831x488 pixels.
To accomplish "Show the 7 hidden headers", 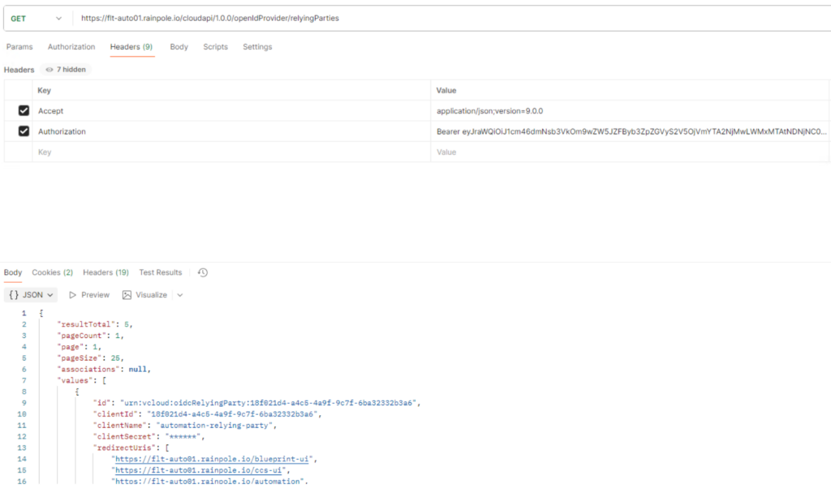I will point(66,70).
